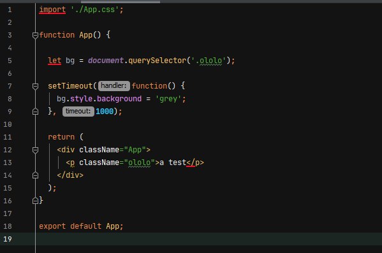
Task: Click the "App" className value on line 12
Action: [135, 150]
